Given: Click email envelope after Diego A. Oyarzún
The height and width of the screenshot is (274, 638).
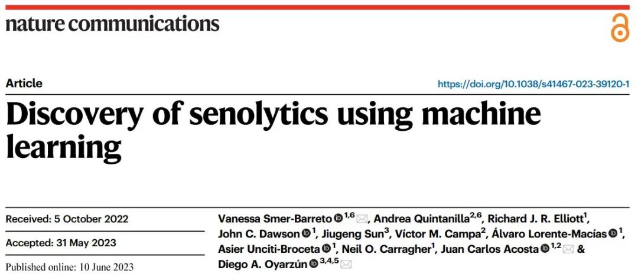Looking at the screenshot, I should (346, 265).
